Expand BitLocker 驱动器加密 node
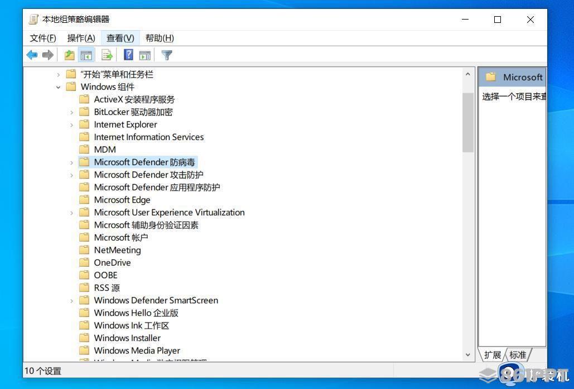The image size is (574, 389). click(x=72, y=112)
